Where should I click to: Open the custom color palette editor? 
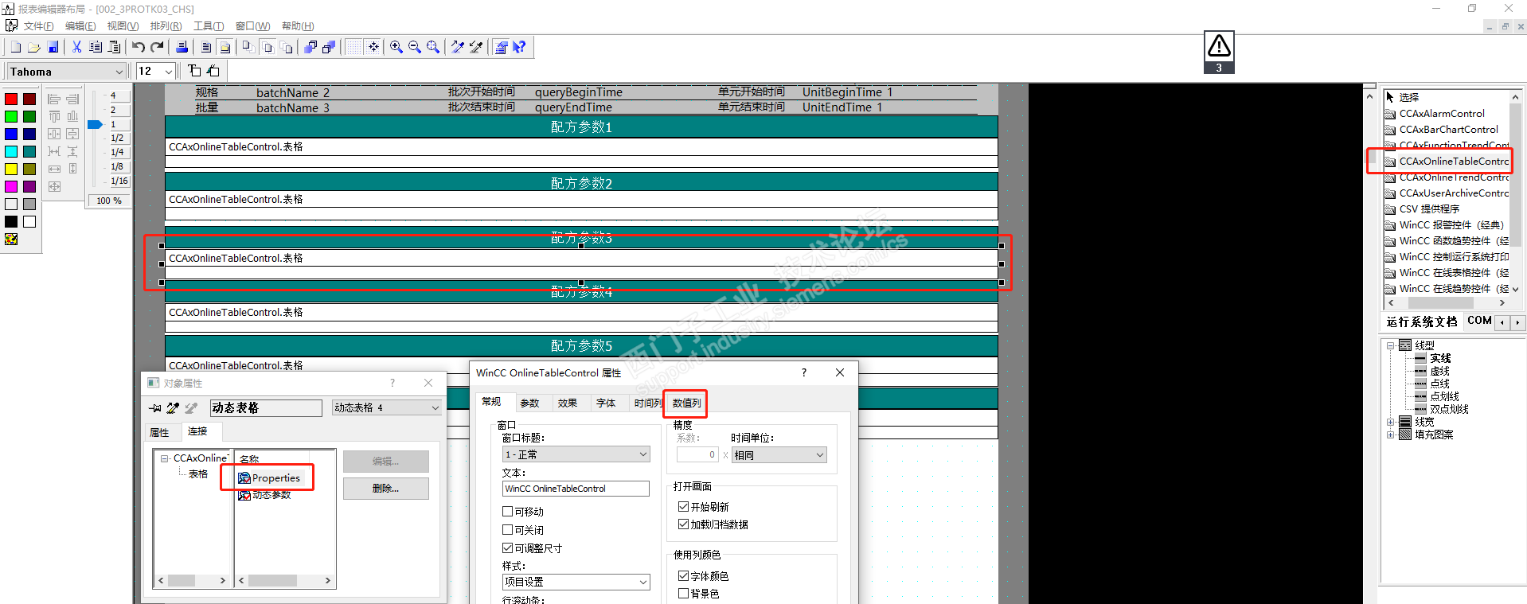(11, 239)
